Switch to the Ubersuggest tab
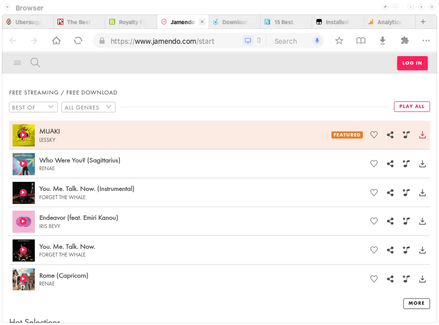Viewport: 439px width, 325px height. [28, 22]
